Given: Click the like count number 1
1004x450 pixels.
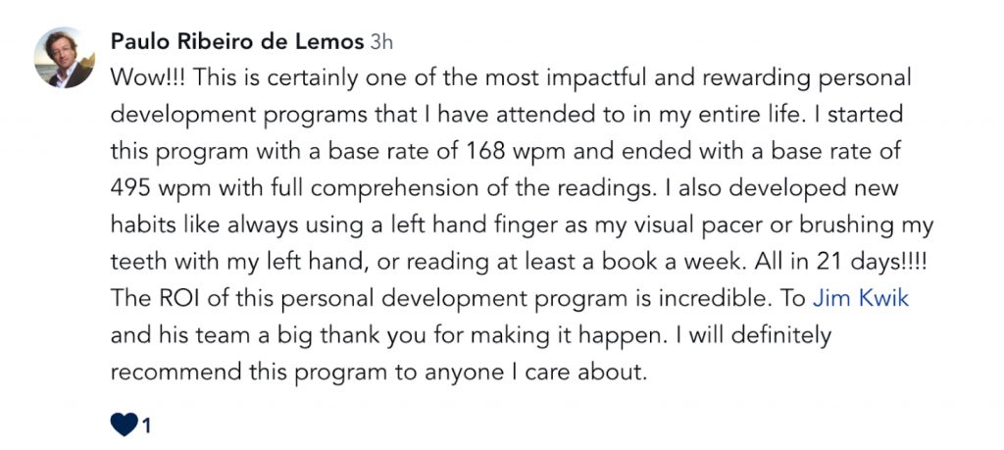Looking at the screenshot, I should 147,425.
